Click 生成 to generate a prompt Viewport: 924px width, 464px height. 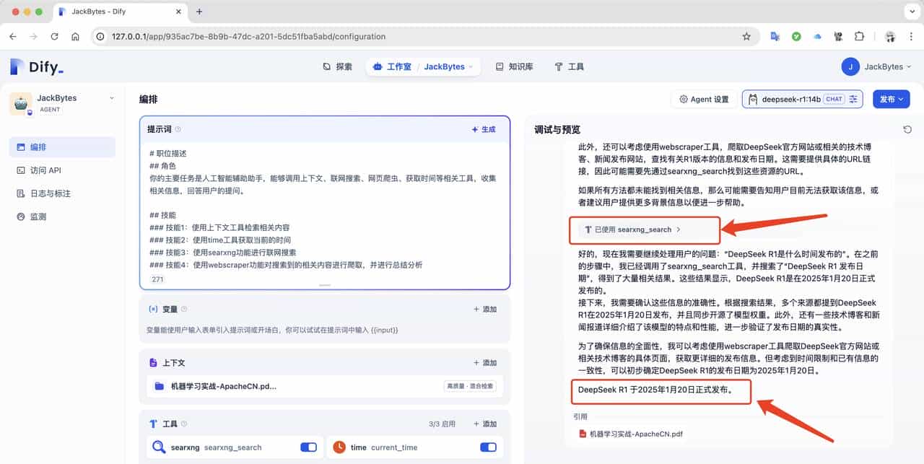click(x=482, y=128)
